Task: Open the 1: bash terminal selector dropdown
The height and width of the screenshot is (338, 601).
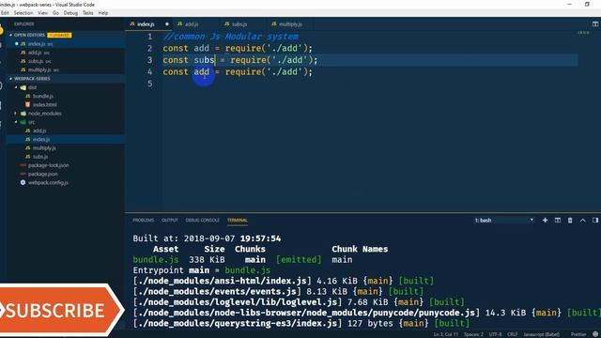Action: tap(503, 221)
